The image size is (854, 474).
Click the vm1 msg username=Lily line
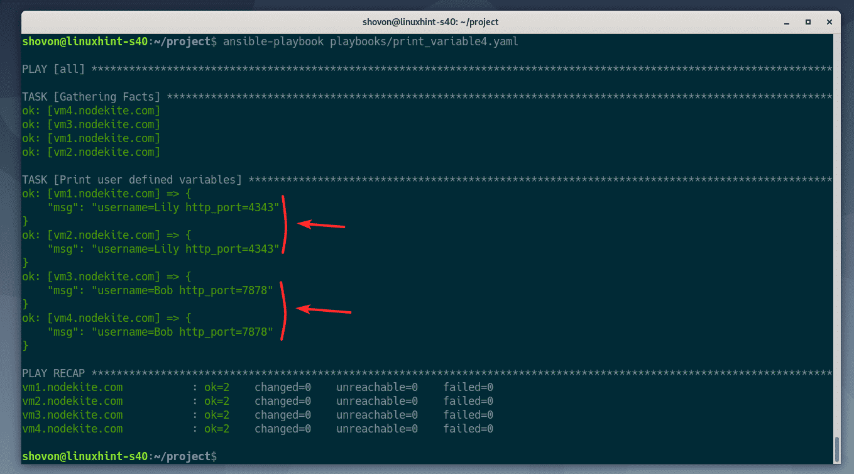pyautogui.click(x=163, y=207)
